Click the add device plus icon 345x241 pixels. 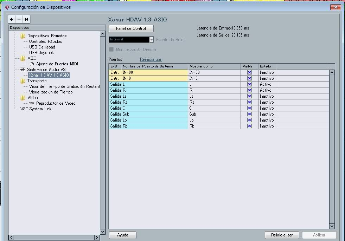[x=12, y=19]
